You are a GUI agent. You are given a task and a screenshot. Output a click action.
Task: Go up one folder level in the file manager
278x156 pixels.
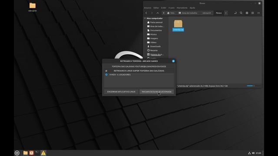pos(158,13)
